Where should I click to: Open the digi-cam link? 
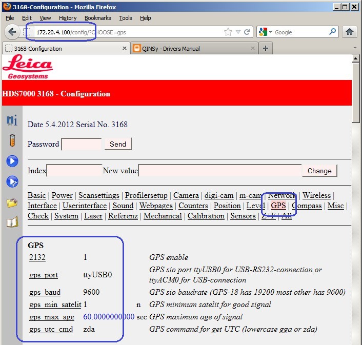click(x=219, y=195)
